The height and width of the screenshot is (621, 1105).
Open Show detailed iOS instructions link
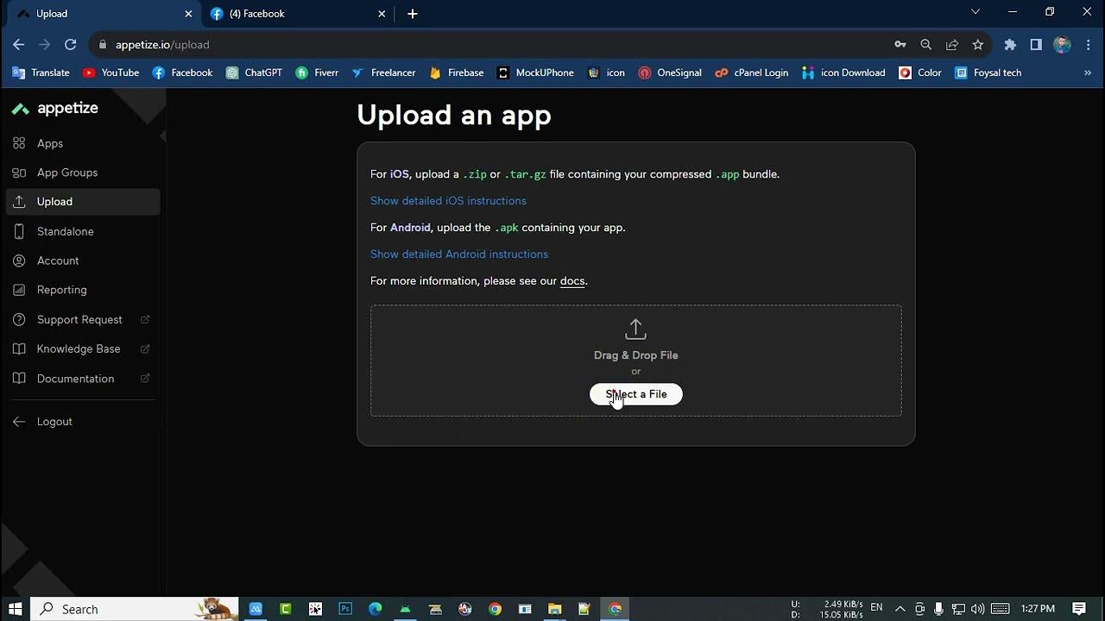click(x=448, y=201)
